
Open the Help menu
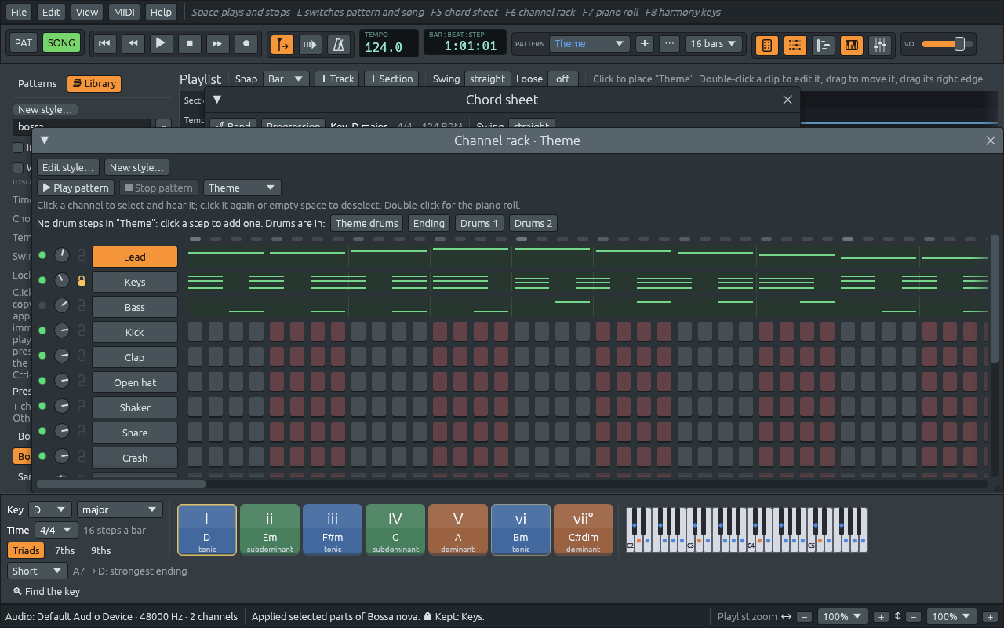(161, 12)
